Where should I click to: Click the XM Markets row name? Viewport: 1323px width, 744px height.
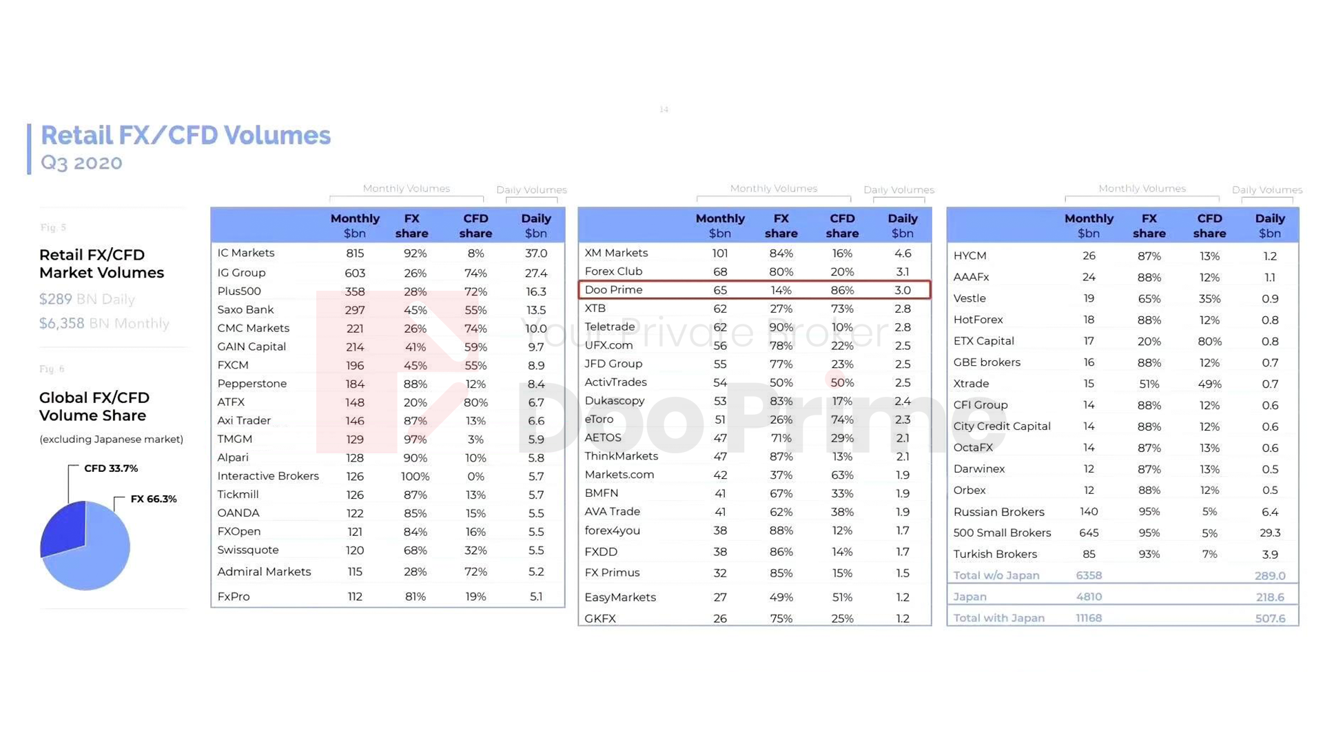(616, 253)
